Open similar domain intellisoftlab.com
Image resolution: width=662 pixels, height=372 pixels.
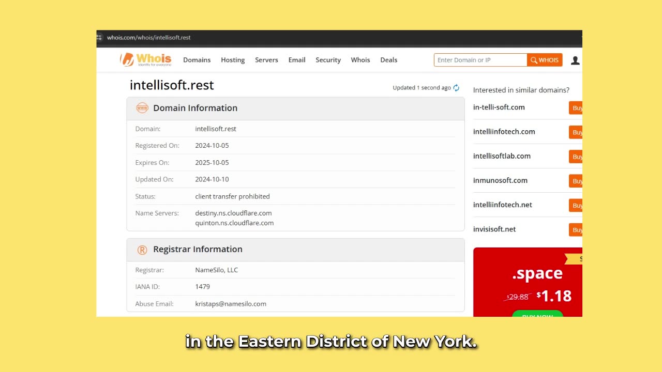tap(502, 156)
